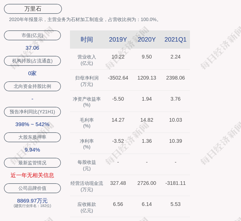This screenshot has height=221, width=241.
Task: Select cash flow value -3181.11
Action: (175, 183)
